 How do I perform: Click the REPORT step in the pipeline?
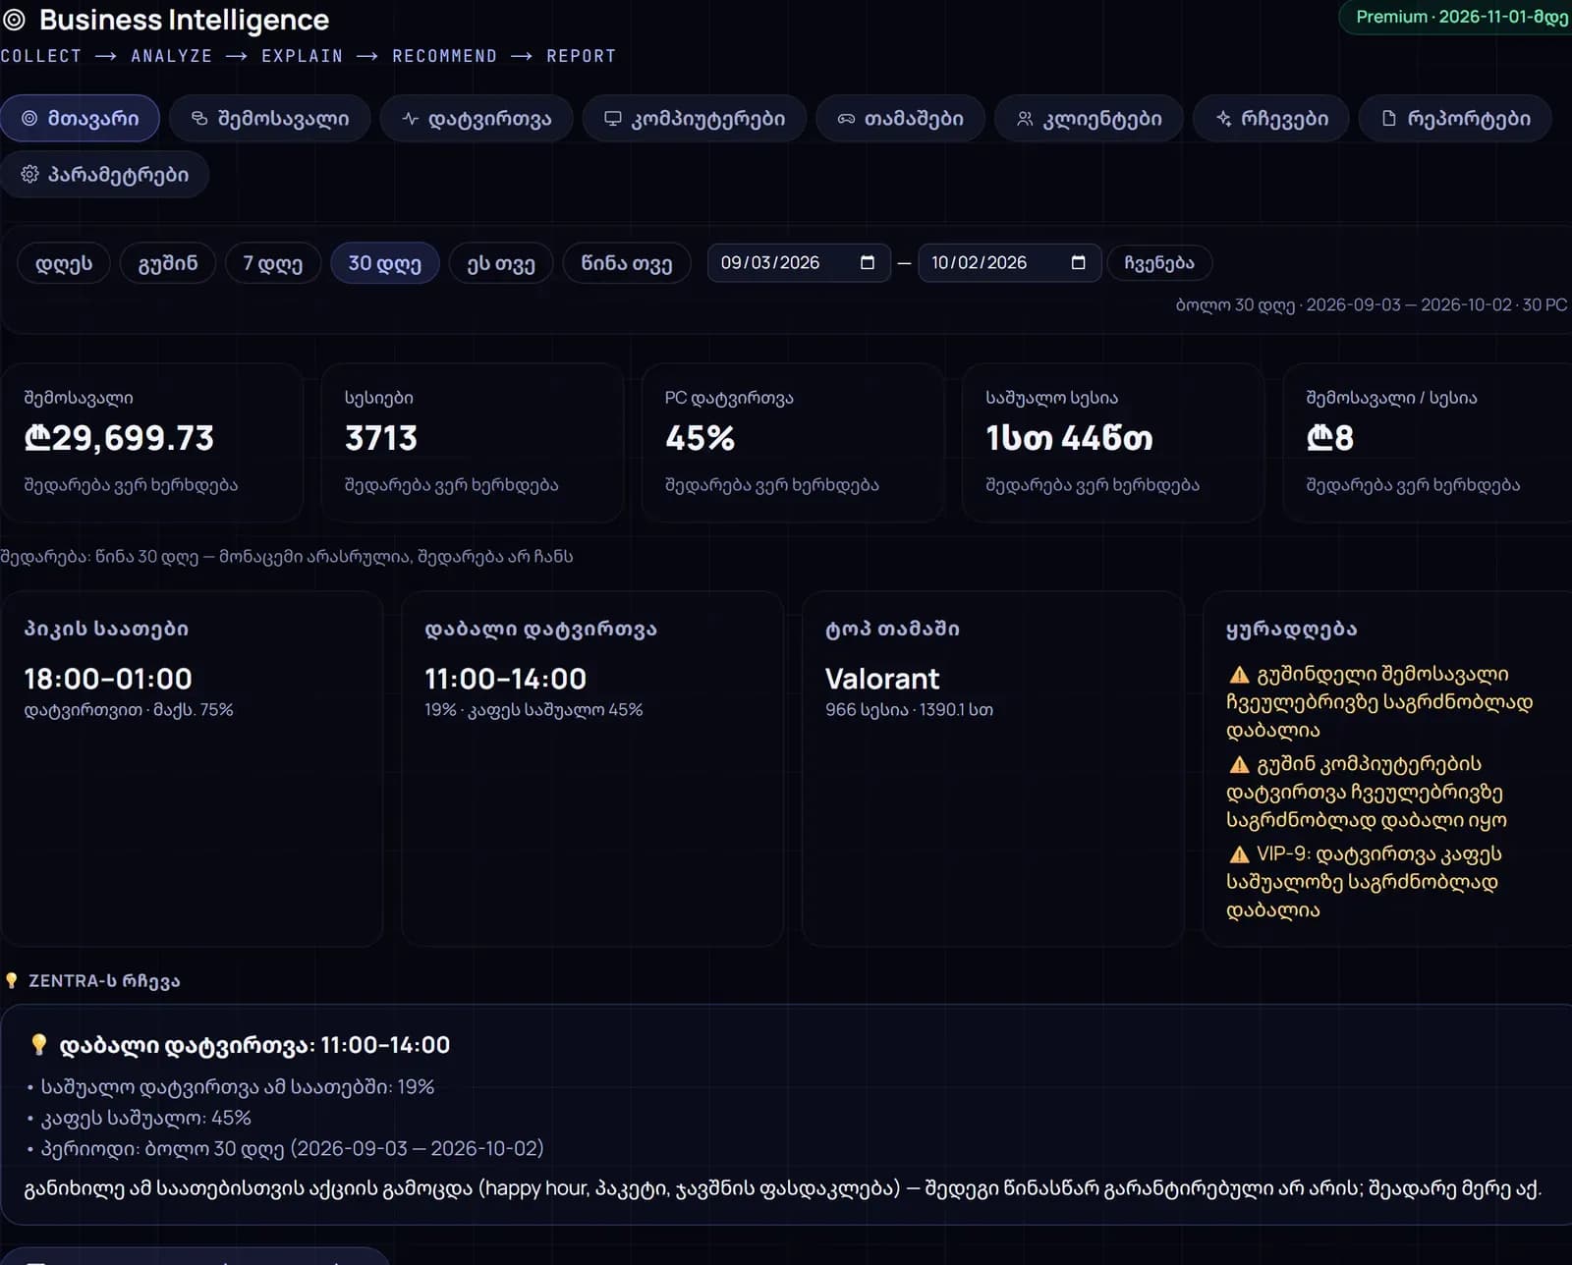pos(582,56)
